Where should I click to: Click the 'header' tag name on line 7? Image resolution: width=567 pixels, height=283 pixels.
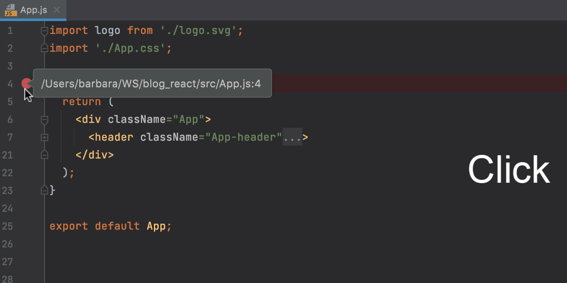point(114,137)
